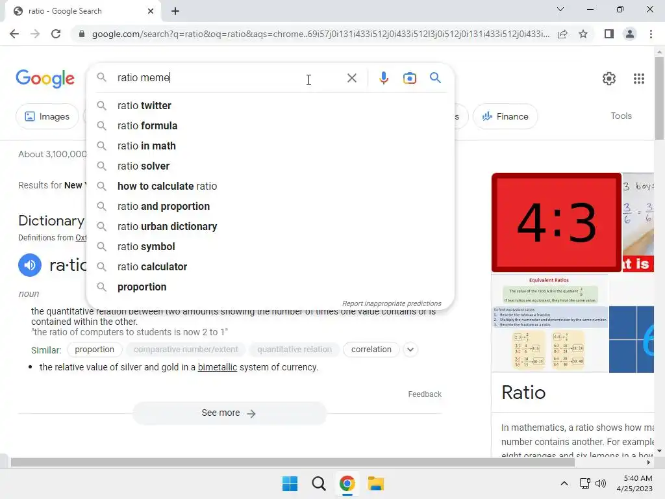
Task: Submit search with the blue magnifier icon
Action: (435, 78)
